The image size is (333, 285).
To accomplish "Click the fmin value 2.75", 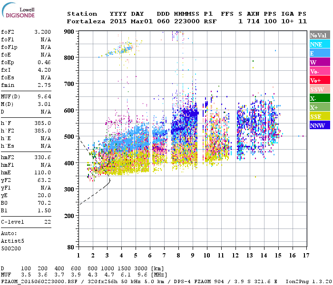I will [x=44, y=85].
